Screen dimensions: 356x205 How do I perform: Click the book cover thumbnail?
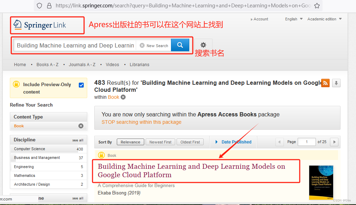click(x=321, y=182)
